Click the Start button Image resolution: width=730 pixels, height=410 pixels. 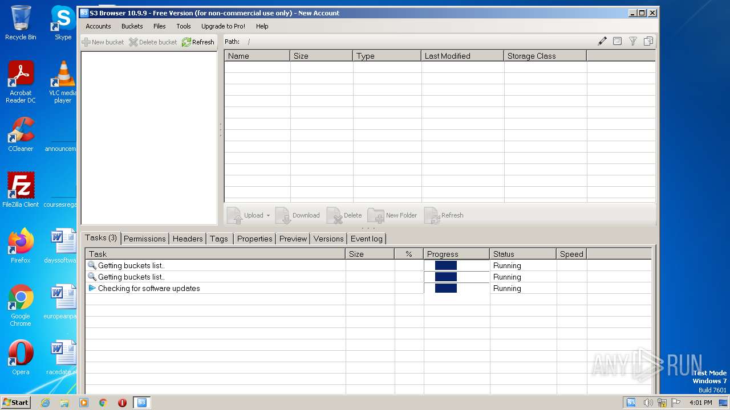coord(16,402)
